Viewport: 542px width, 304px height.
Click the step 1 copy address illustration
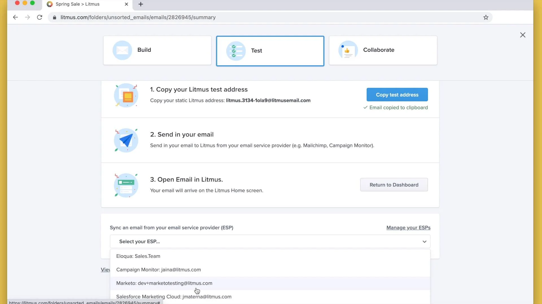pos(126,95)
